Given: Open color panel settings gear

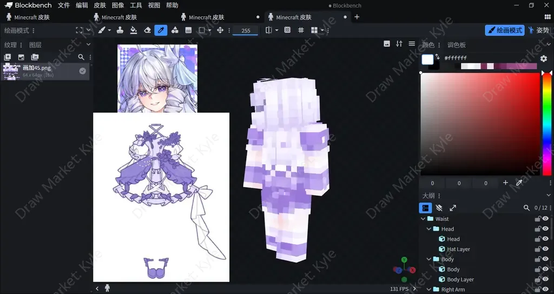Looking at the screenshot, I should [544, 58].
